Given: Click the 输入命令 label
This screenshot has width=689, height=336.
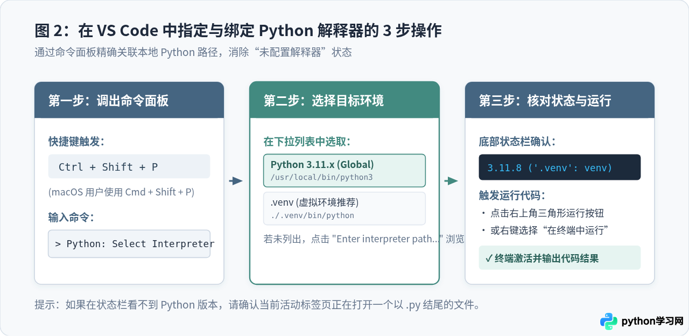Looking at the screenshot, I should coord(71,217).
